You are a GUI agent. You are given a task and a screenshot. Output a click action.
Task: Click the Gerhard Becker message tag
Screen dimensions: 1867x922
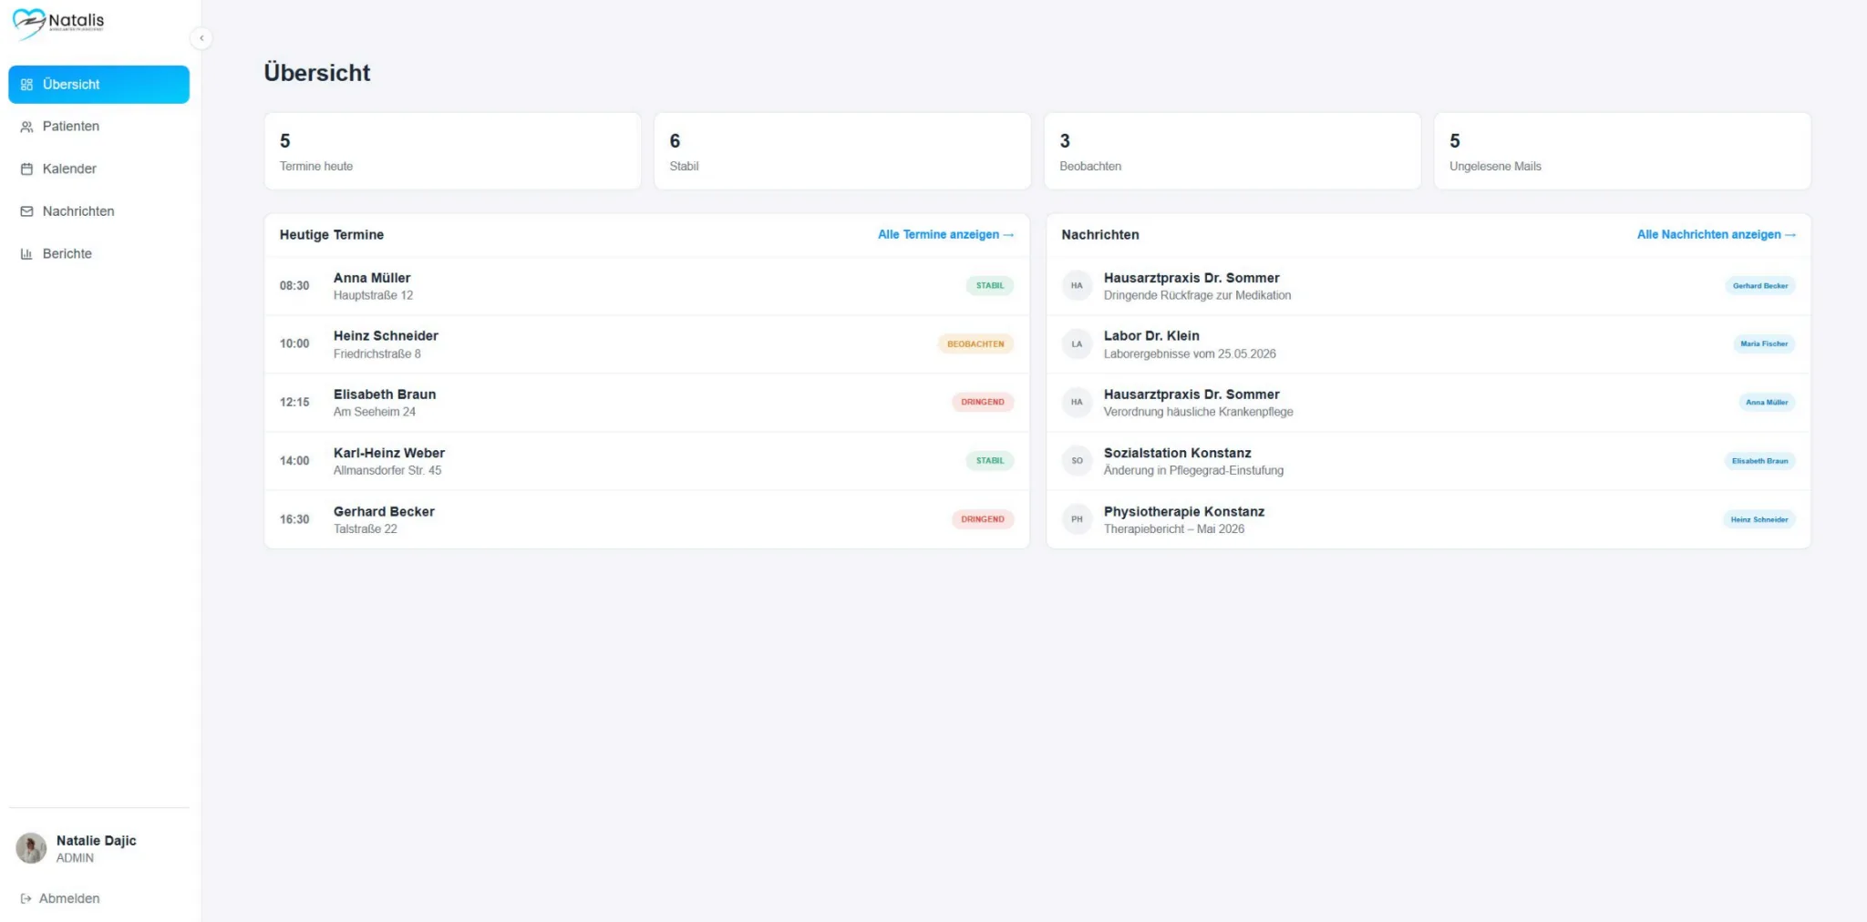click(x=1760, y=286)
